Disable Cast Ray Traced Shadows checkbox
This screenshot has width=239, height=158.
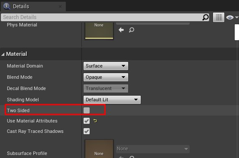[87, 131]
